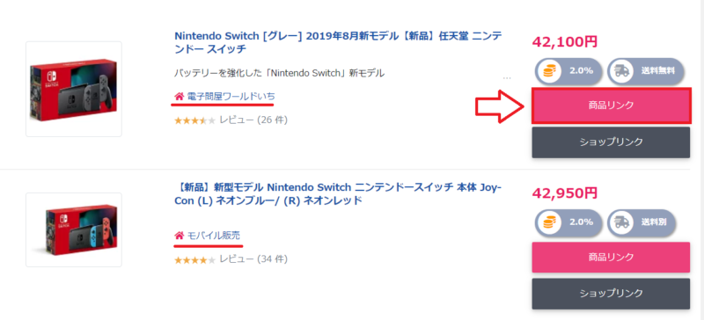Click the coin points icon for the gray Switch
Image resolution: width=704 pixels, height=320 pixels.
[547, 71]
